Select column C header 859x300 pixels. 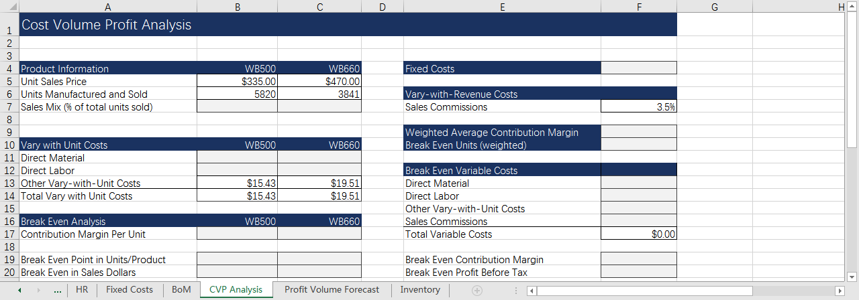(x=319, y=6)
